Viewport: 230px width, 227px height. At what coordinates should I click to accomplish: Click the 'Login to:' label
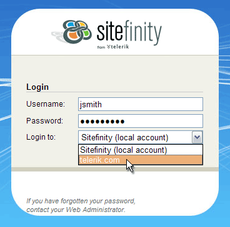[41, 137]
